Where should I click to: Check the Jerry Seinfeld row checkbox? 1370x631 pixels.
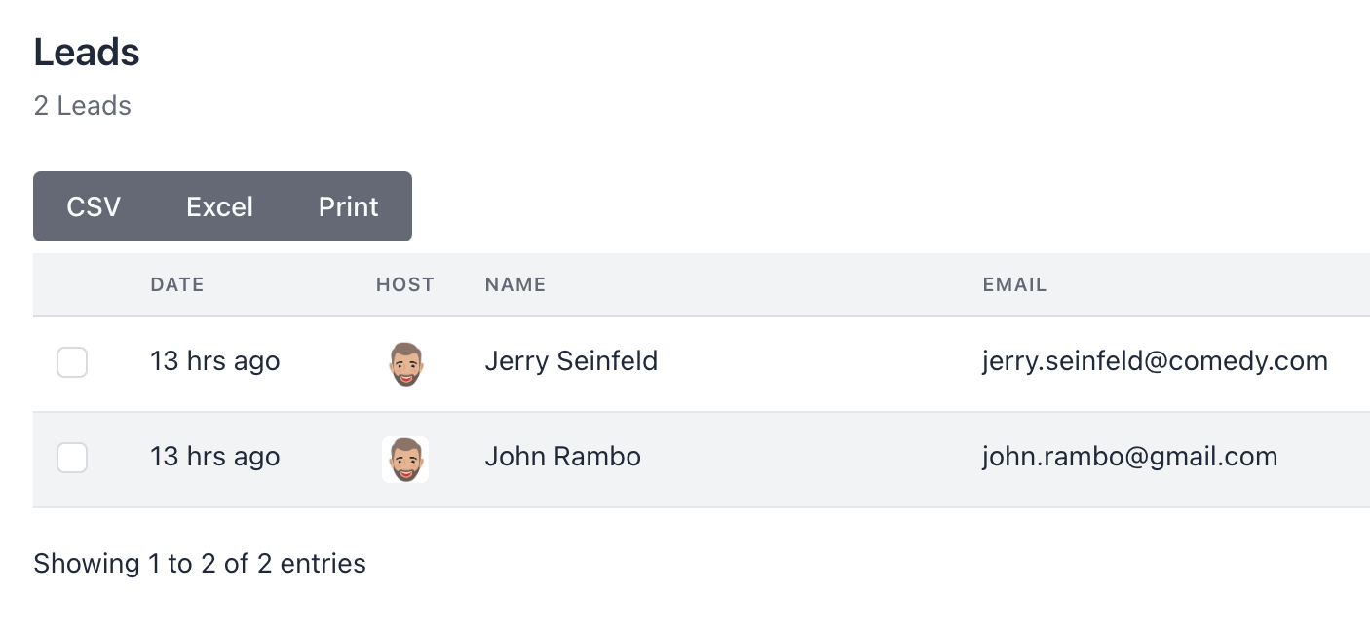tap(72, 362)
